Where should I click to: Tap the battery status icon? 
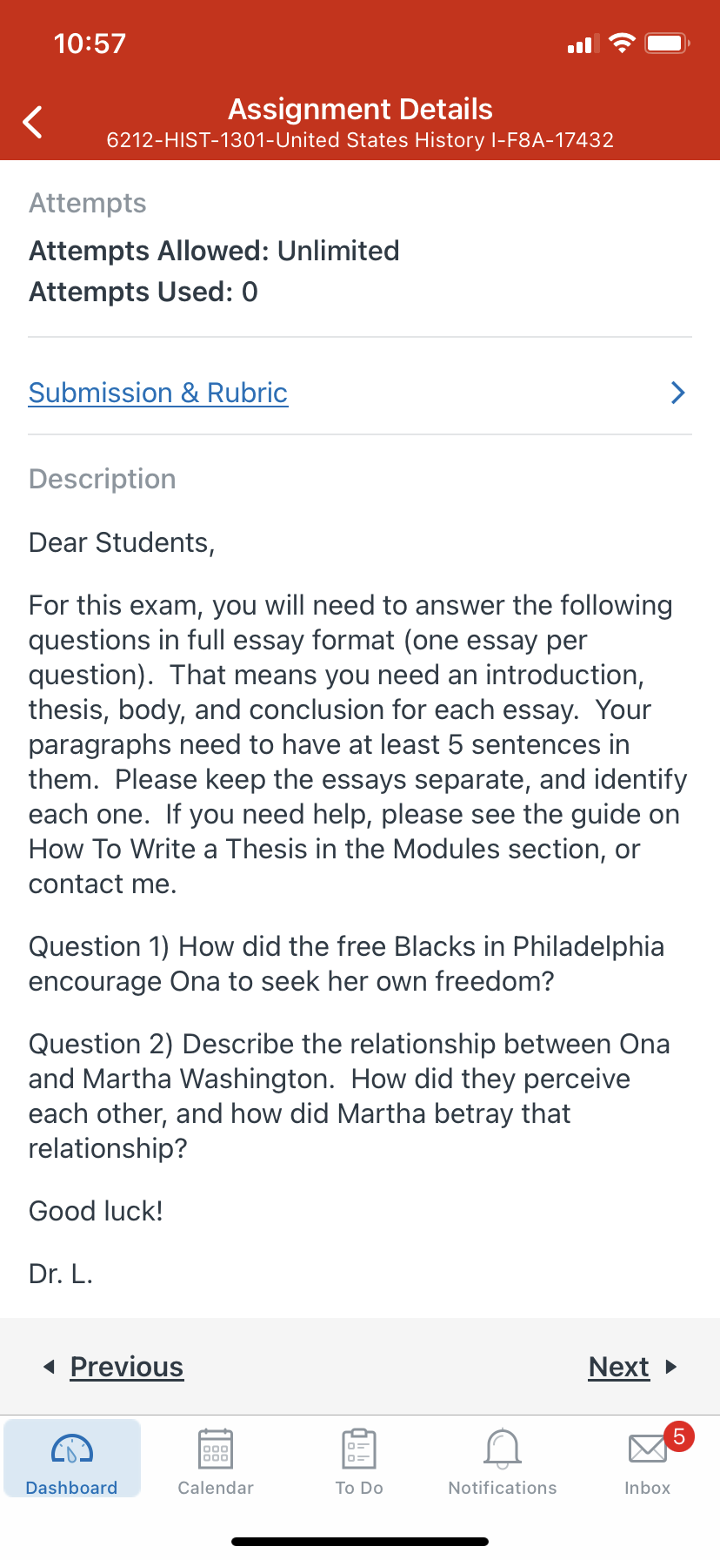[667, 43]
